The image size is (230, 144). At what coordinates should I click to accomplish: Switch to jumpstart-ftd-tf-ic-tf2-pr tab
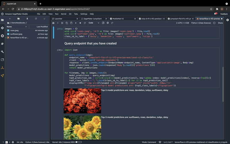pyautogui.click(x=181, y=19)
